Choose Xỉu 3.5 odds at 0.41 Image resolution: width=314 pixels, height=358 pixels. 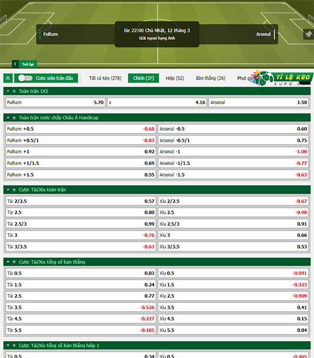[233, 308]
